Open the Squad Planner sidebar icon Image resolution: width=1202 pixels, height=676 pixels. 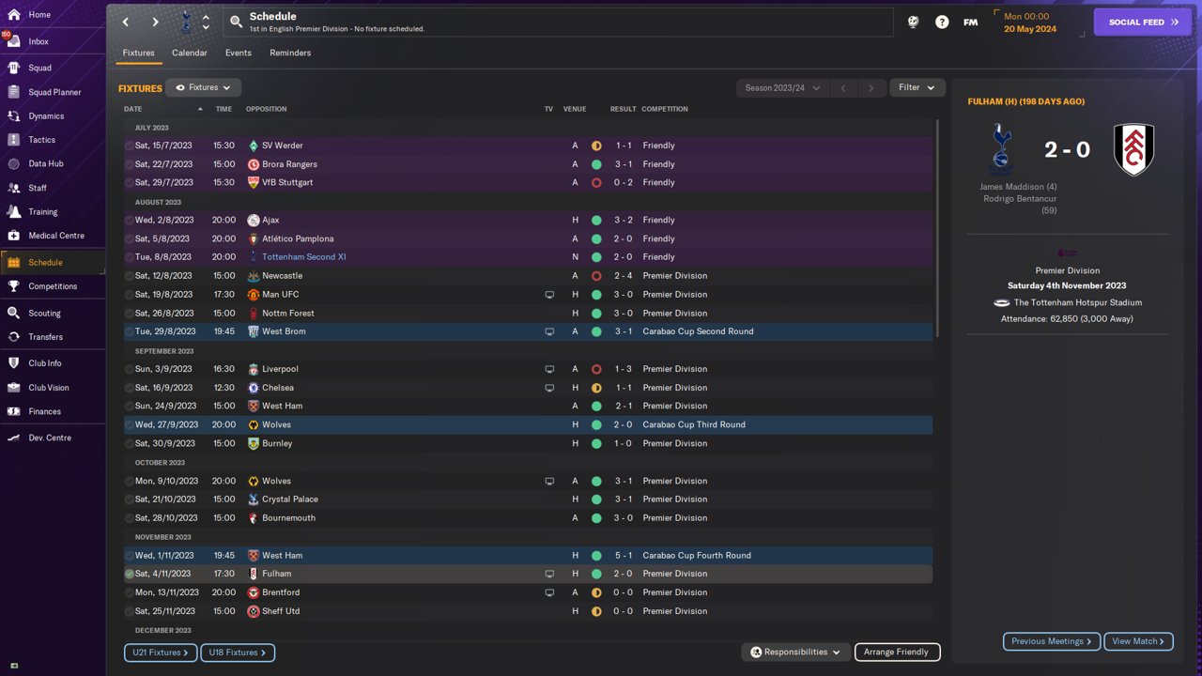tap(14, 92)
